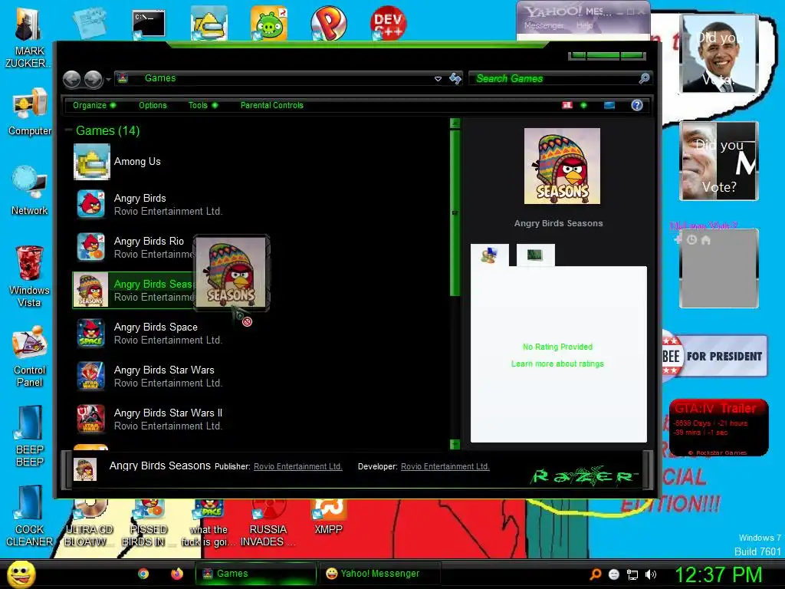785x589 pixels.
Task: Open Parental Controls
Action: pos(272,105)
